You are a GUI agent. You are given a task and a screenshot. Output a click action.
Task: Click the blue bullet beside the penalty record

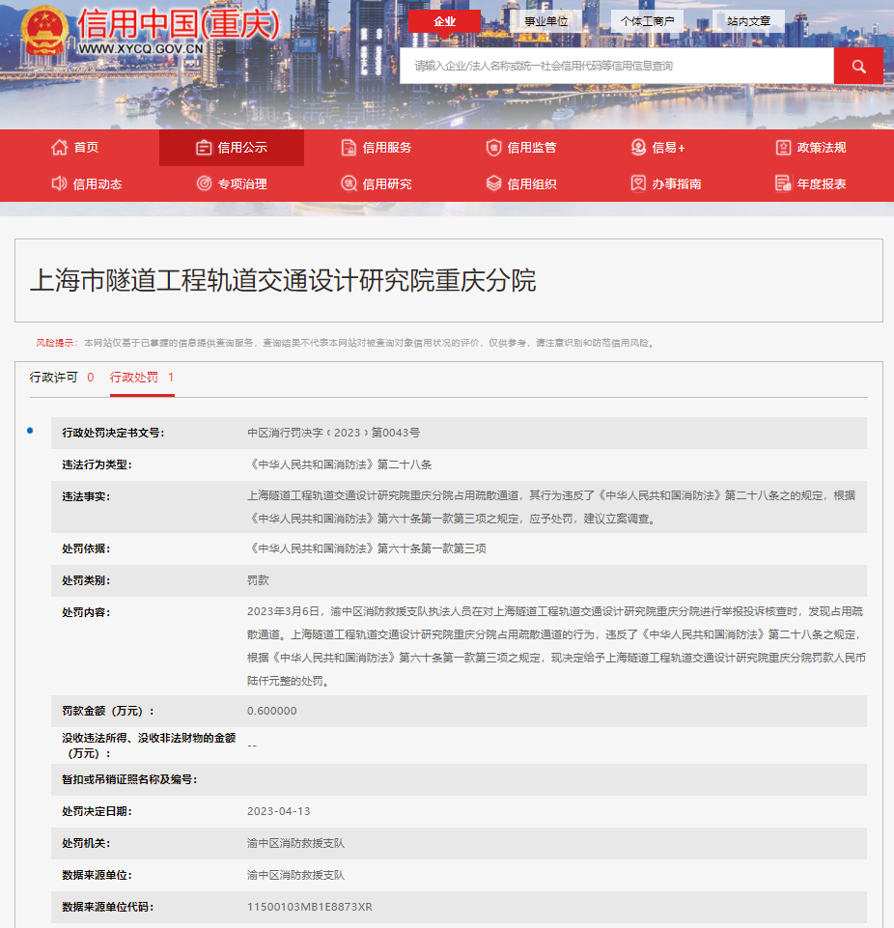[30, 431]
